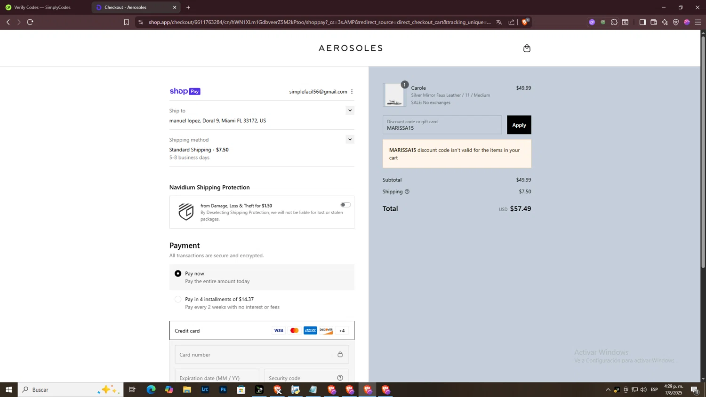The width and height of the screenshot is (706, 397).
Task: Open the account options next to simplefacil56@gmail.com
Action: click(x=352, y=92)
